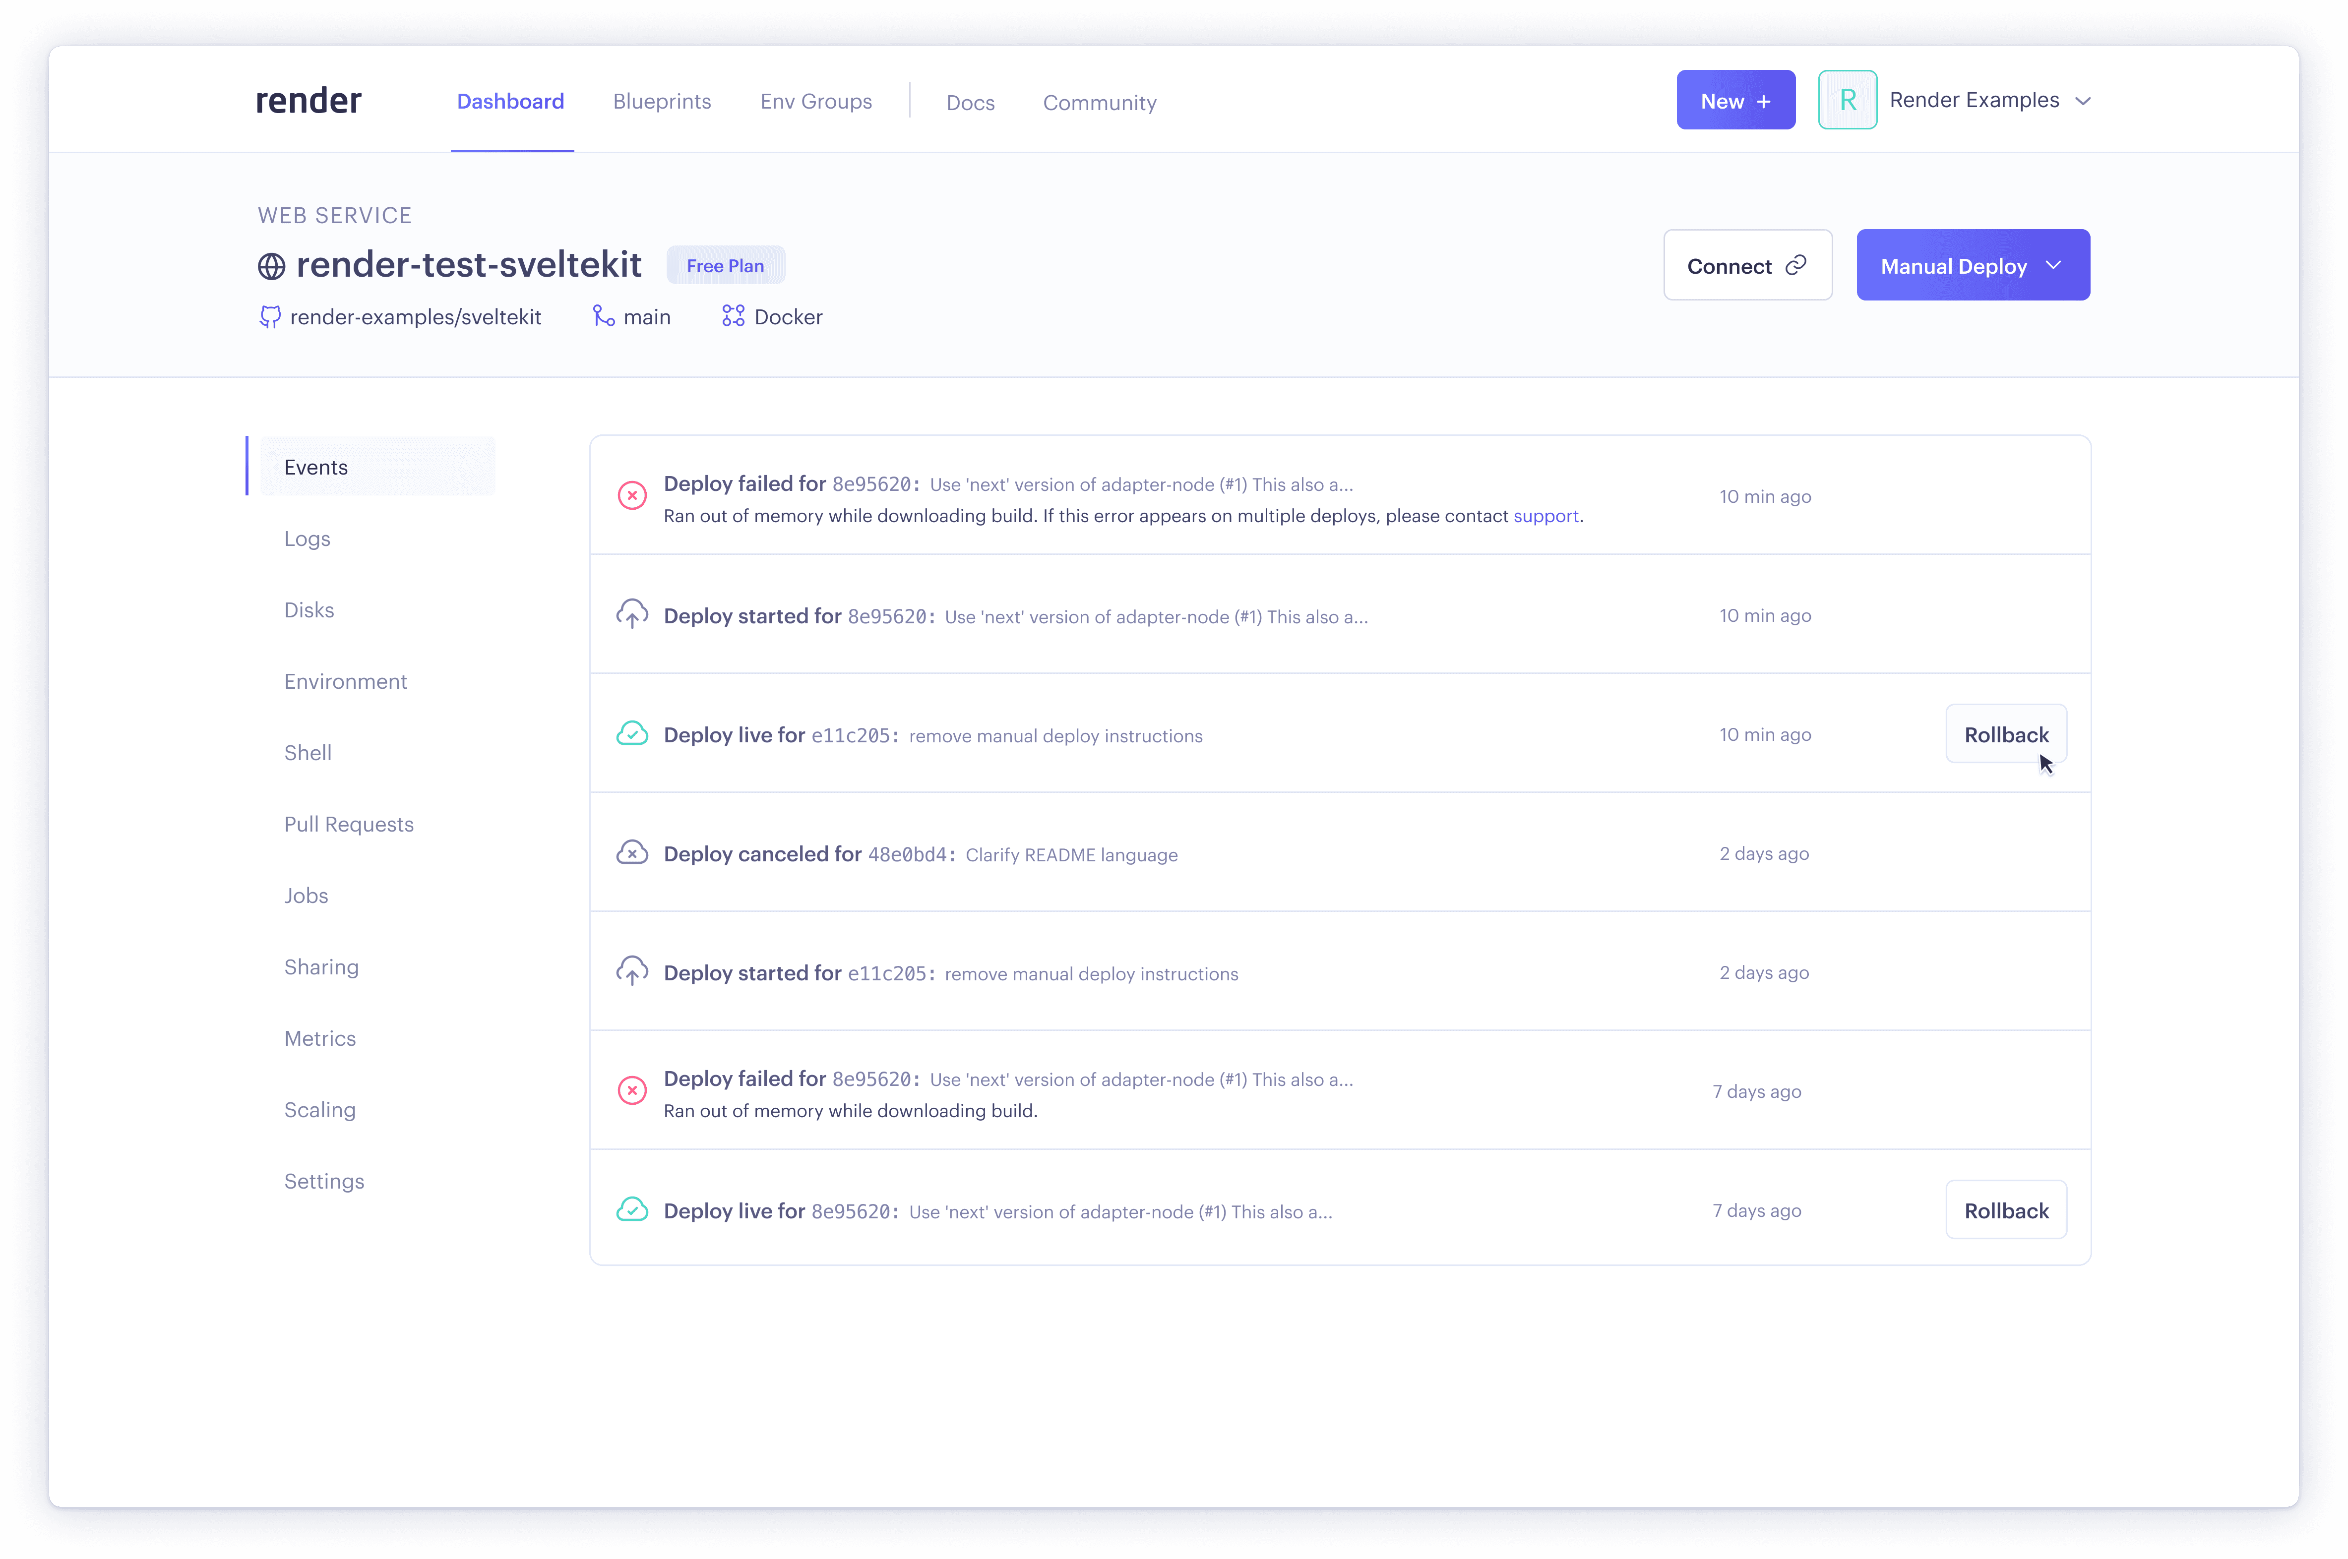This screenshot has height=1559, width=2348.
Task: Click the GitHub icon beside render-examples/sveltekit
Action: click(x=269, y=317)
